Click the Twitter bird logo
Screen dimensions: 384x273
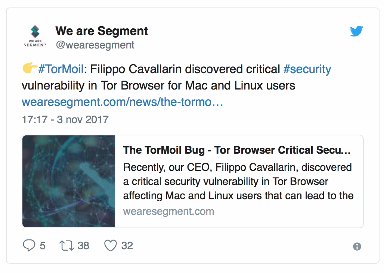[356, 31]
